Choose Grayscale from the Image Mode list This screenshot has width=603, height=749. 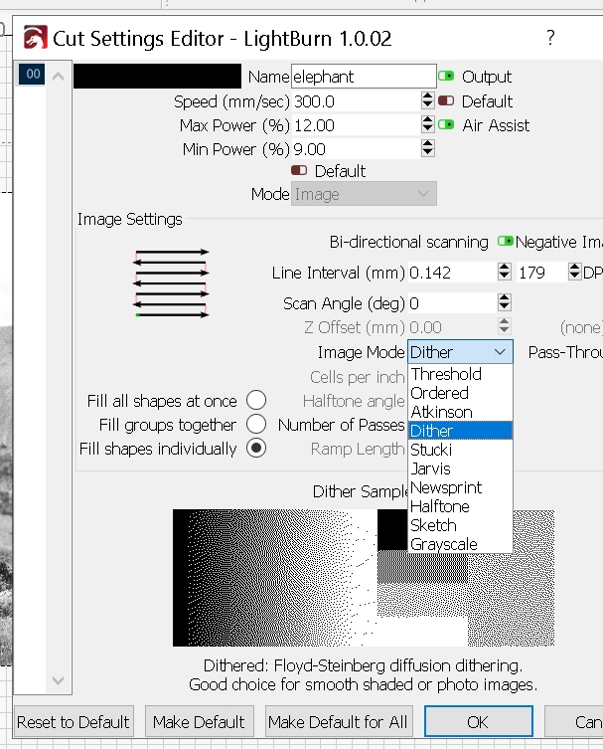click(460, 544)
